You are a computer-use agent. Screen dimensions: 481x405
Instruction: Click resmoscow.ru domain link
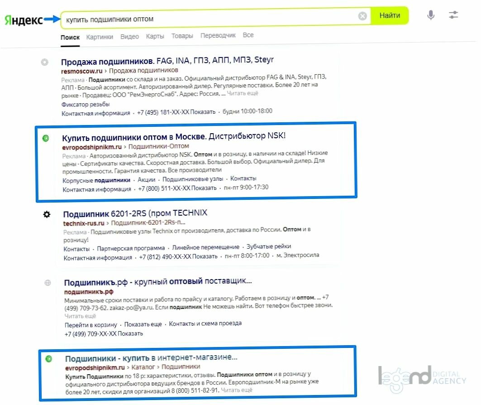click(x=81, y=71)
